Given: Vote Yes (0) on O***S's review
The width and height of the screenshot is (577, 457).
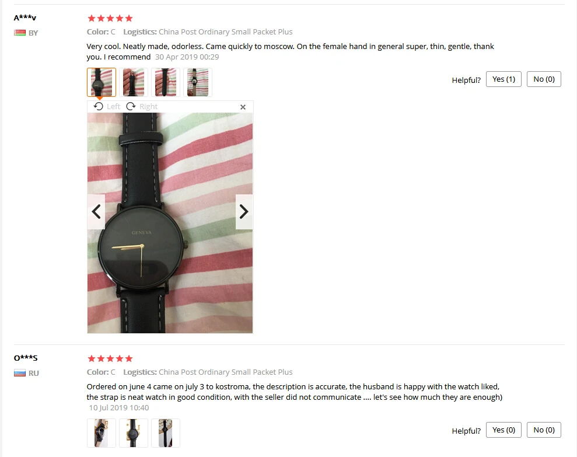Looking at the screenshot, I should point(503,430).
